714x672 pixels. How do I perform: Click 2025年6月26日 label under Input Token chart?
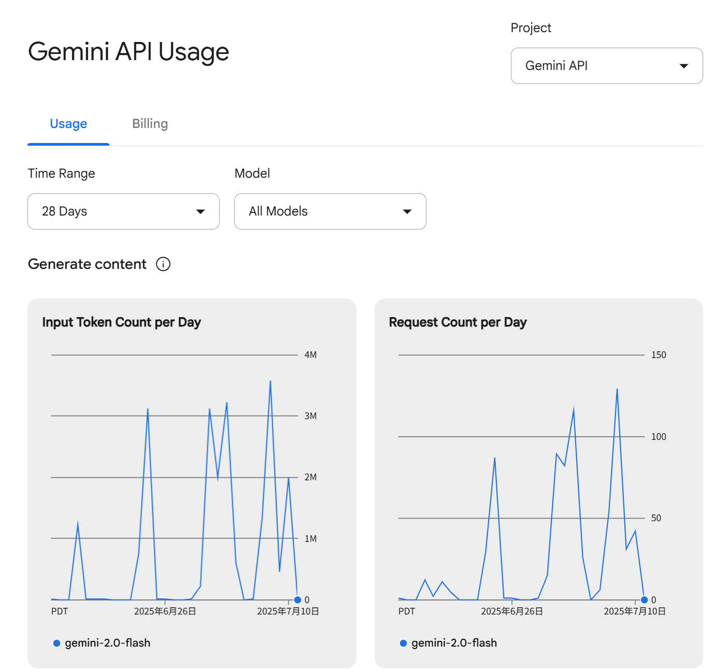165,611
